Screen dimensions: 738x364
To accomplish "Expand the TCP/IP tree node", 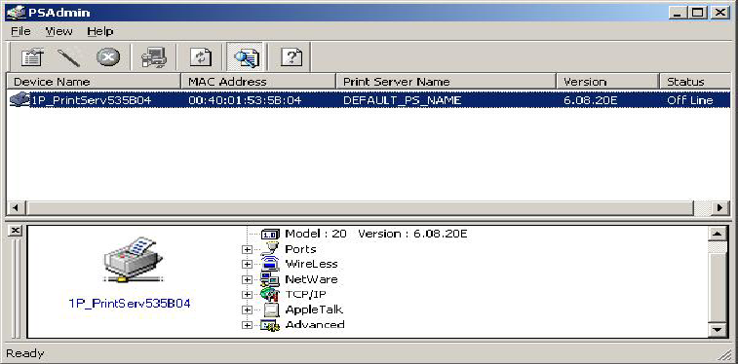I will pyautogui.click(x=247, y=295).
